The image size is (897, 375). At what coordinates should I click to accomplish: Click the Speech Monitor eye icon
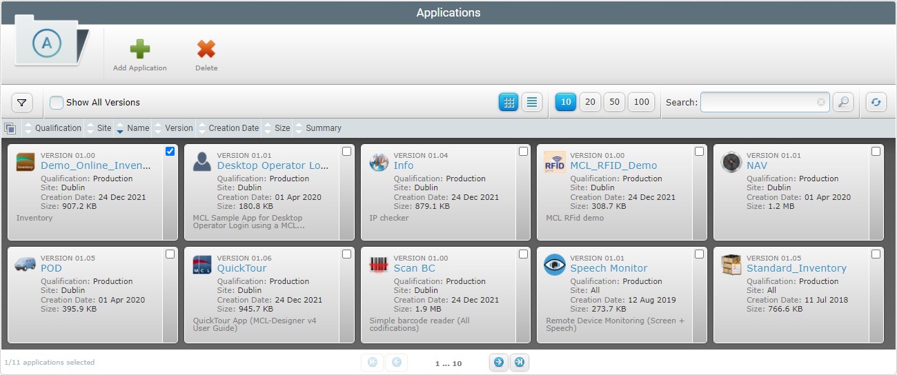pyautogui.click(x=555, y=265)
